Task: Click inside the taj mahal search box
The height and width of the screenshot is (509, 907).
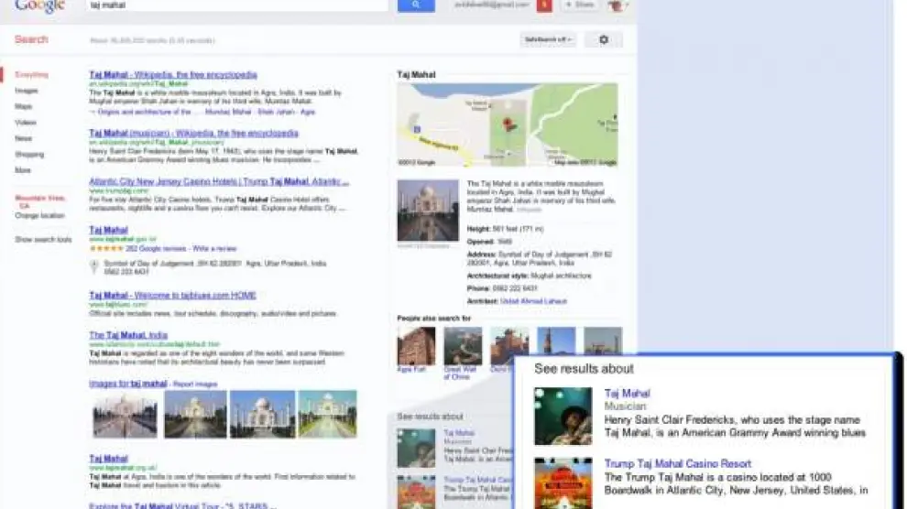Action: coord(236,5)
